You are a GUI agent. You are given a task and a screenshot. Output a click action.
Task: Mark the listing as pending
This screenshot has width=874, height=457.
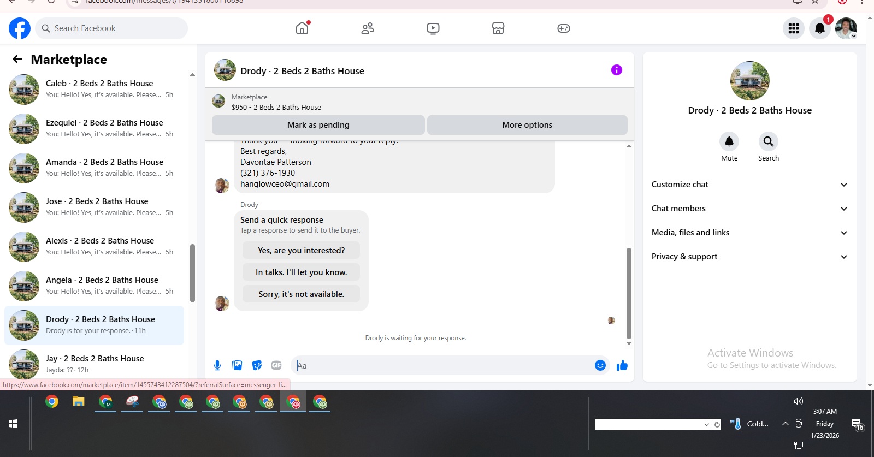coord(318,125)
